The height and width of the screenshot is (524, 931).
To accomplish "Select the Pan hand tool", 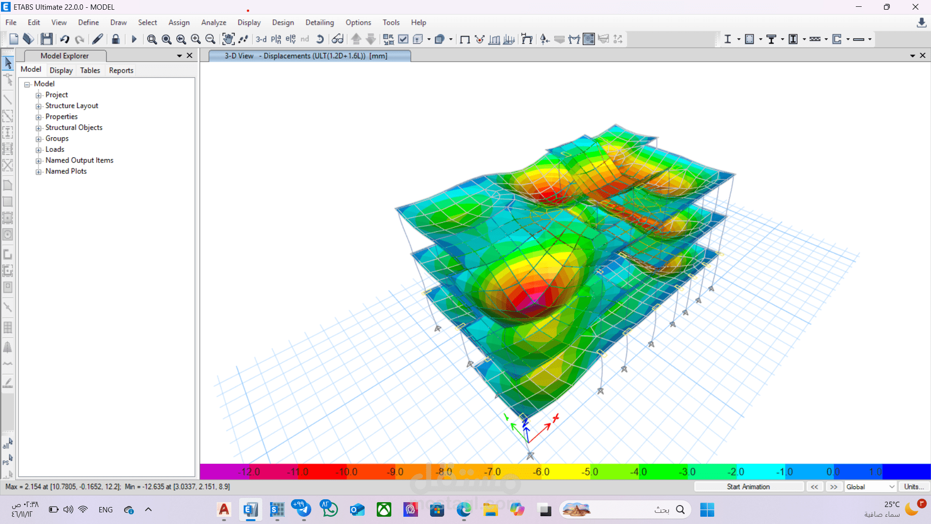I will pyautogui.click(x=228, y=39).
